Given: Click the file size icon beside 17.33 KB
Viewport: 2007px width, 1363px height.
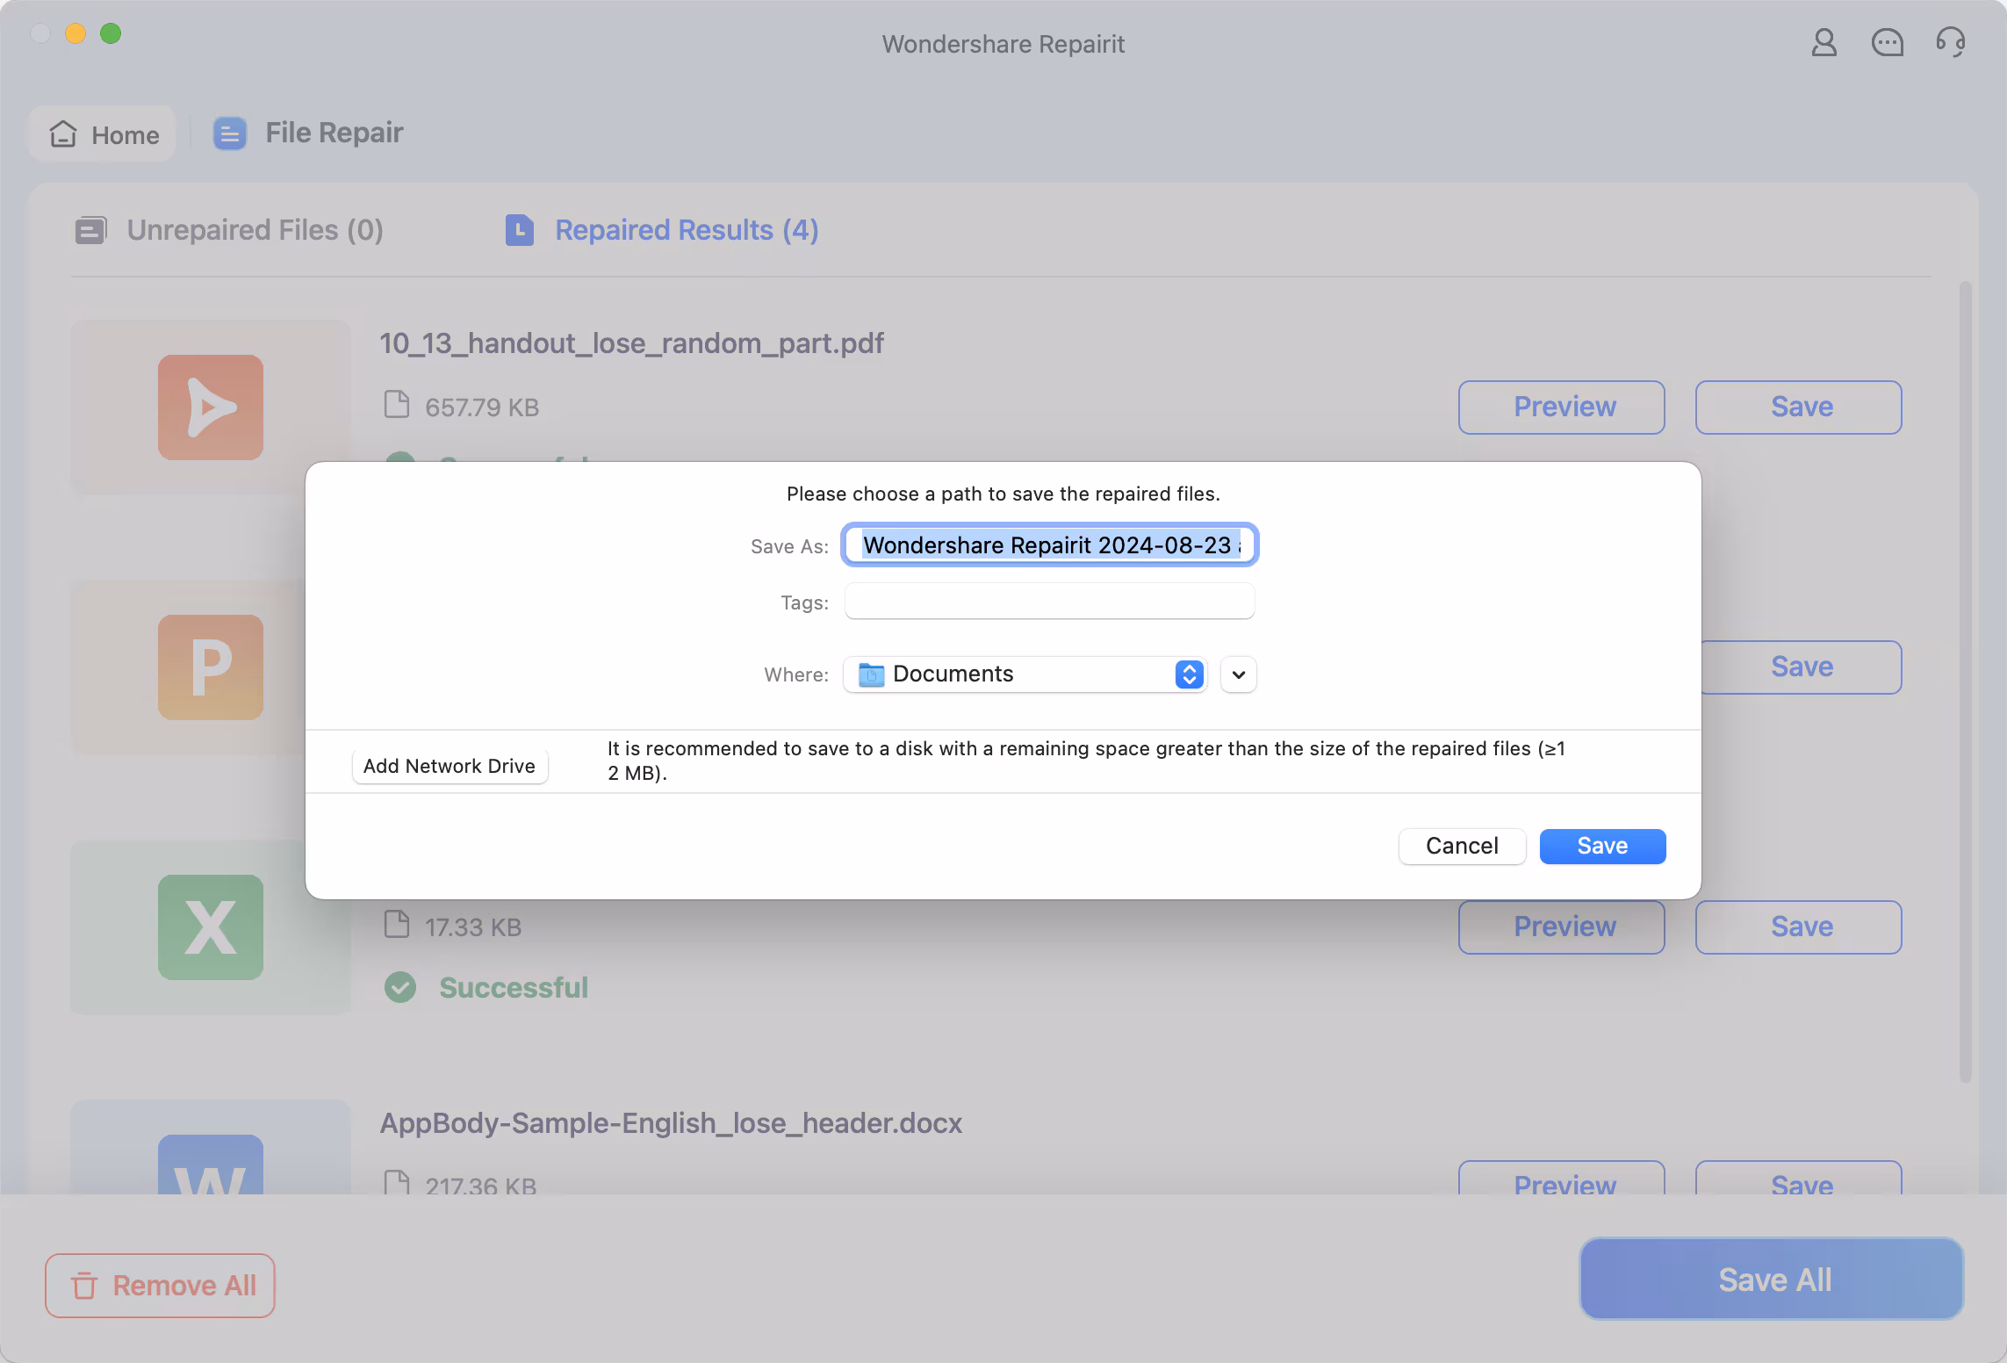Looking at the screenshot, I should [x=397, y=925].
